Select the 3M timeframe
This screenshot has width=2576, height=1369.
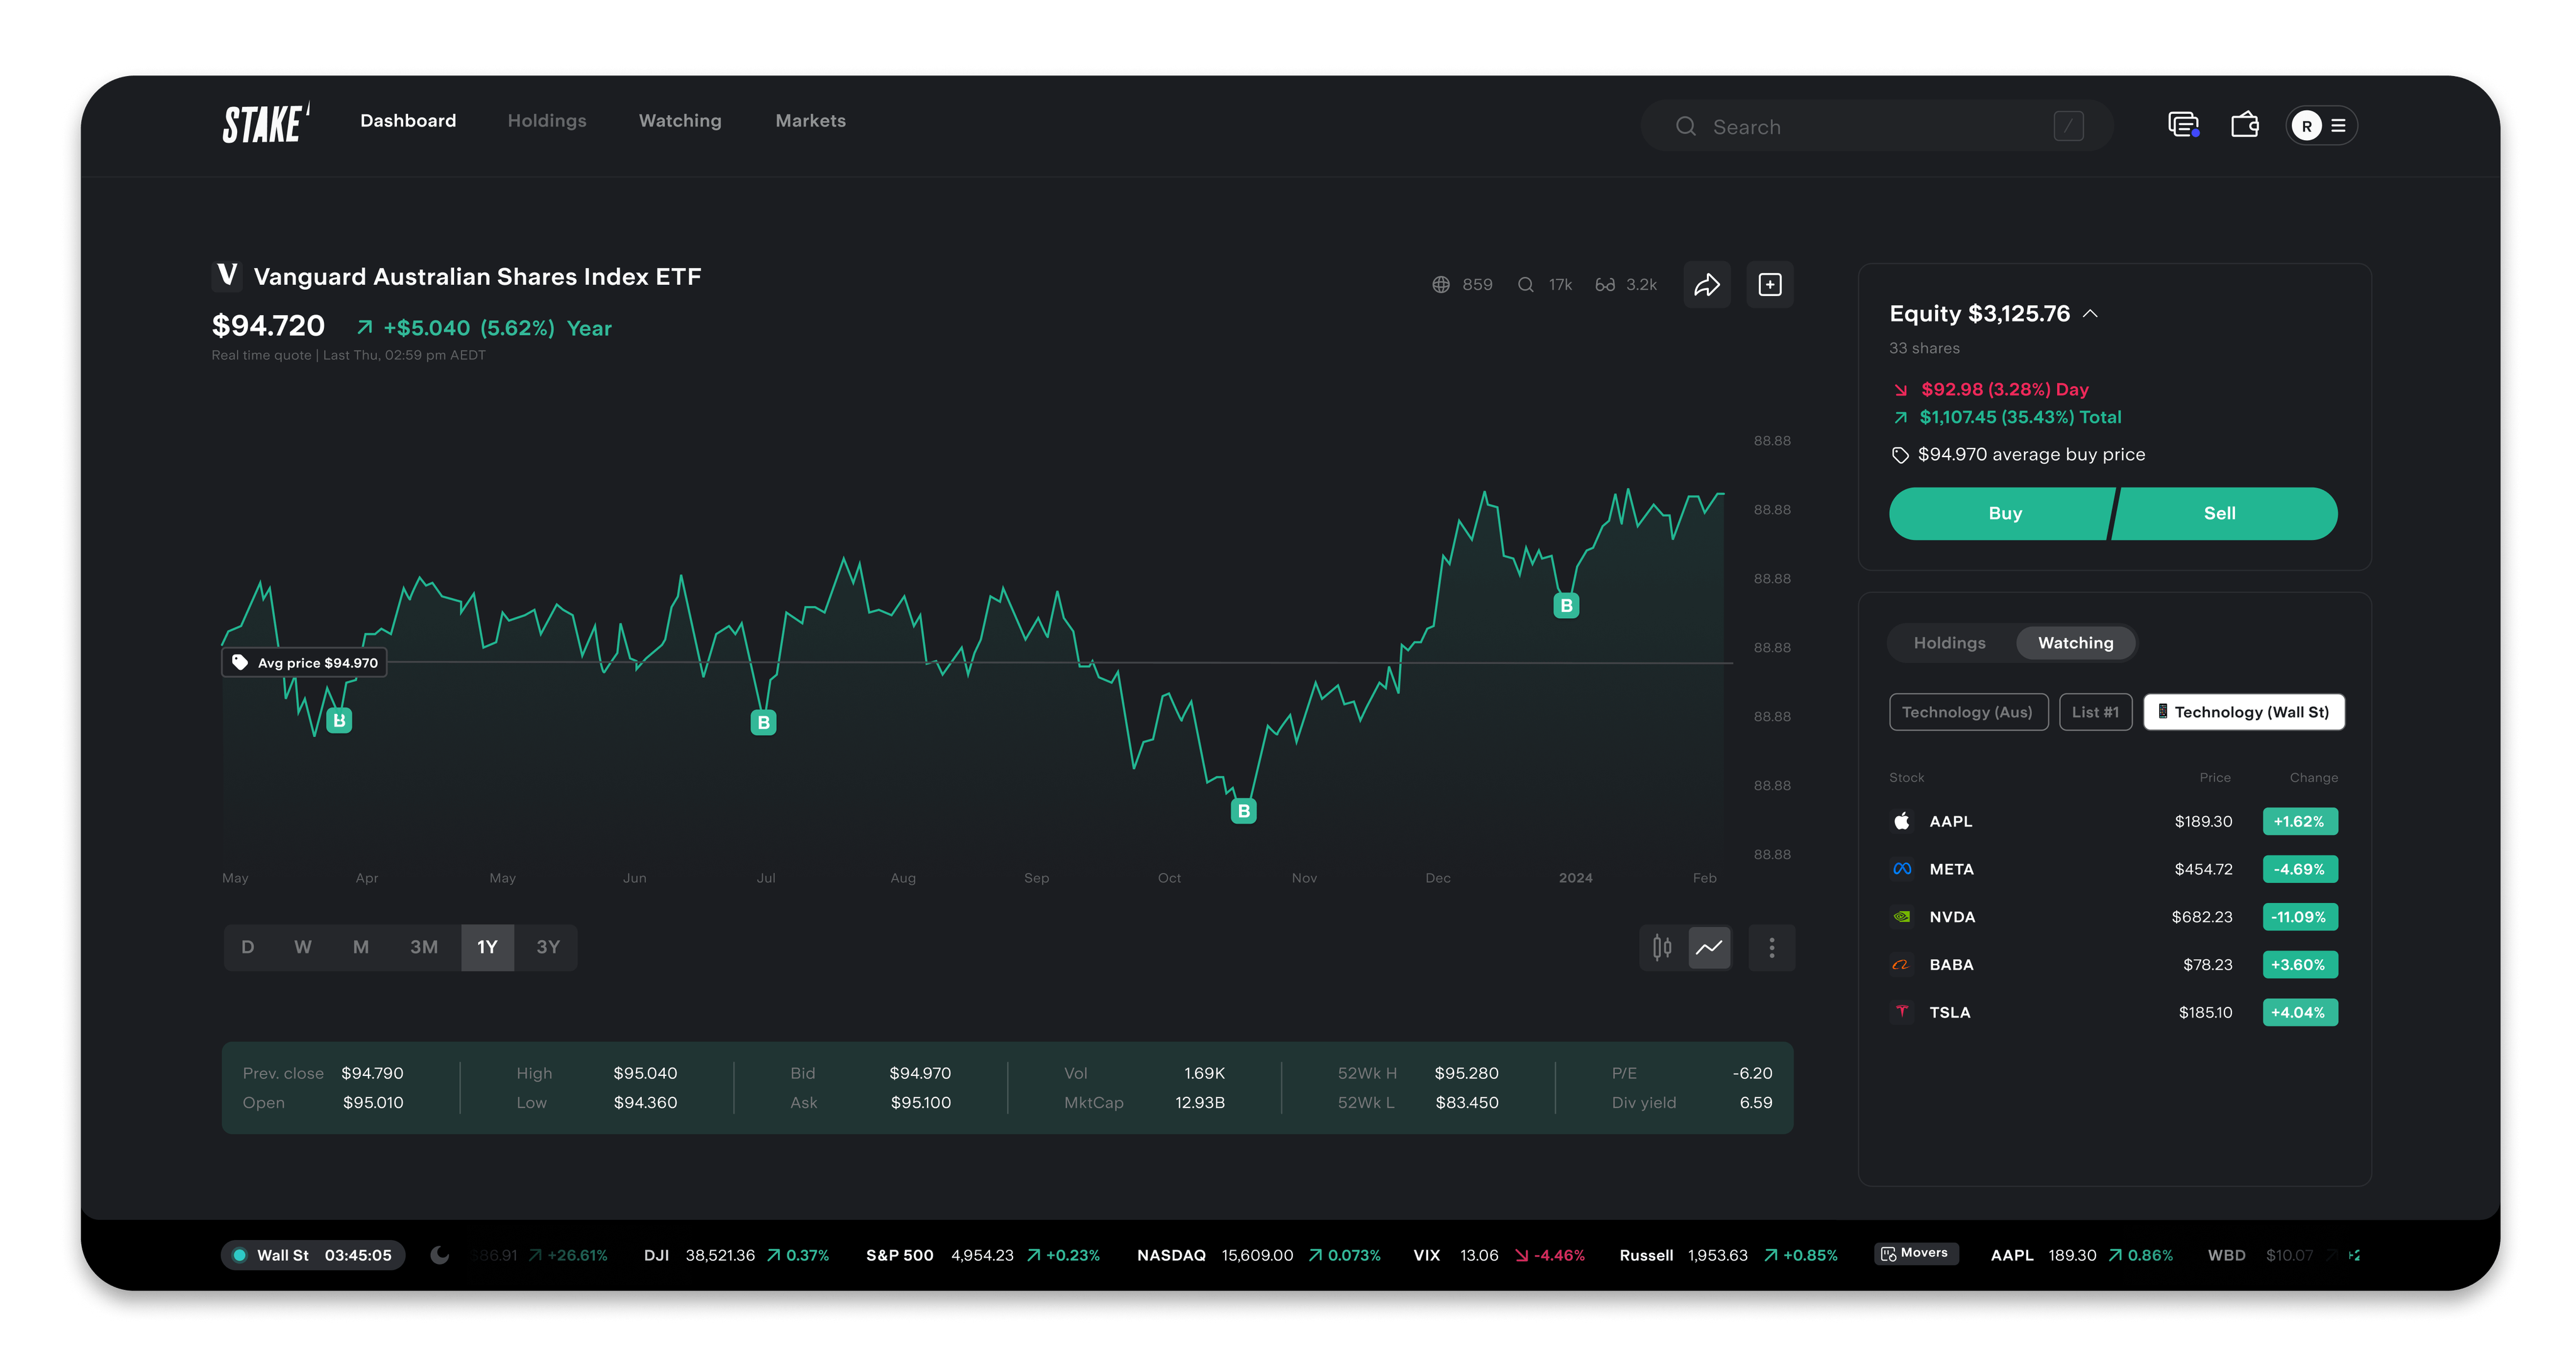coord(424,947)
